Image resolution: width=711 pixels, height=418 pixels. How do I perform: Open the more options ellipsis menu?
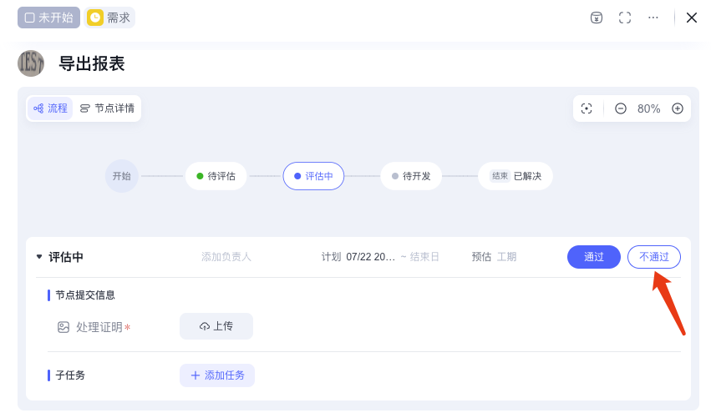pyautogui.click(x=653, y=18)
